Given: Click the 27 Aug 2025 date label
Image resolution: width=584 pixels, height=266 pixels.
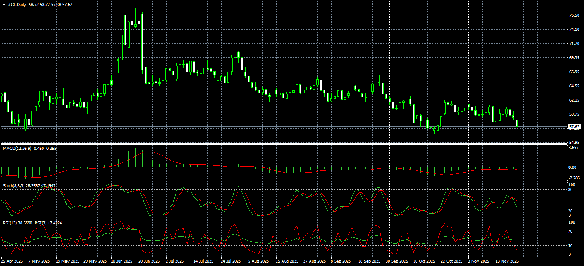Looking at the screenshot, I should (314, 261).
